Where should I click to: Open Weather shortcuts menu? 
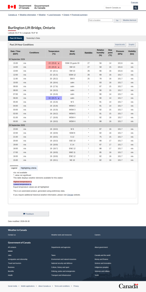tap(130, 20)
